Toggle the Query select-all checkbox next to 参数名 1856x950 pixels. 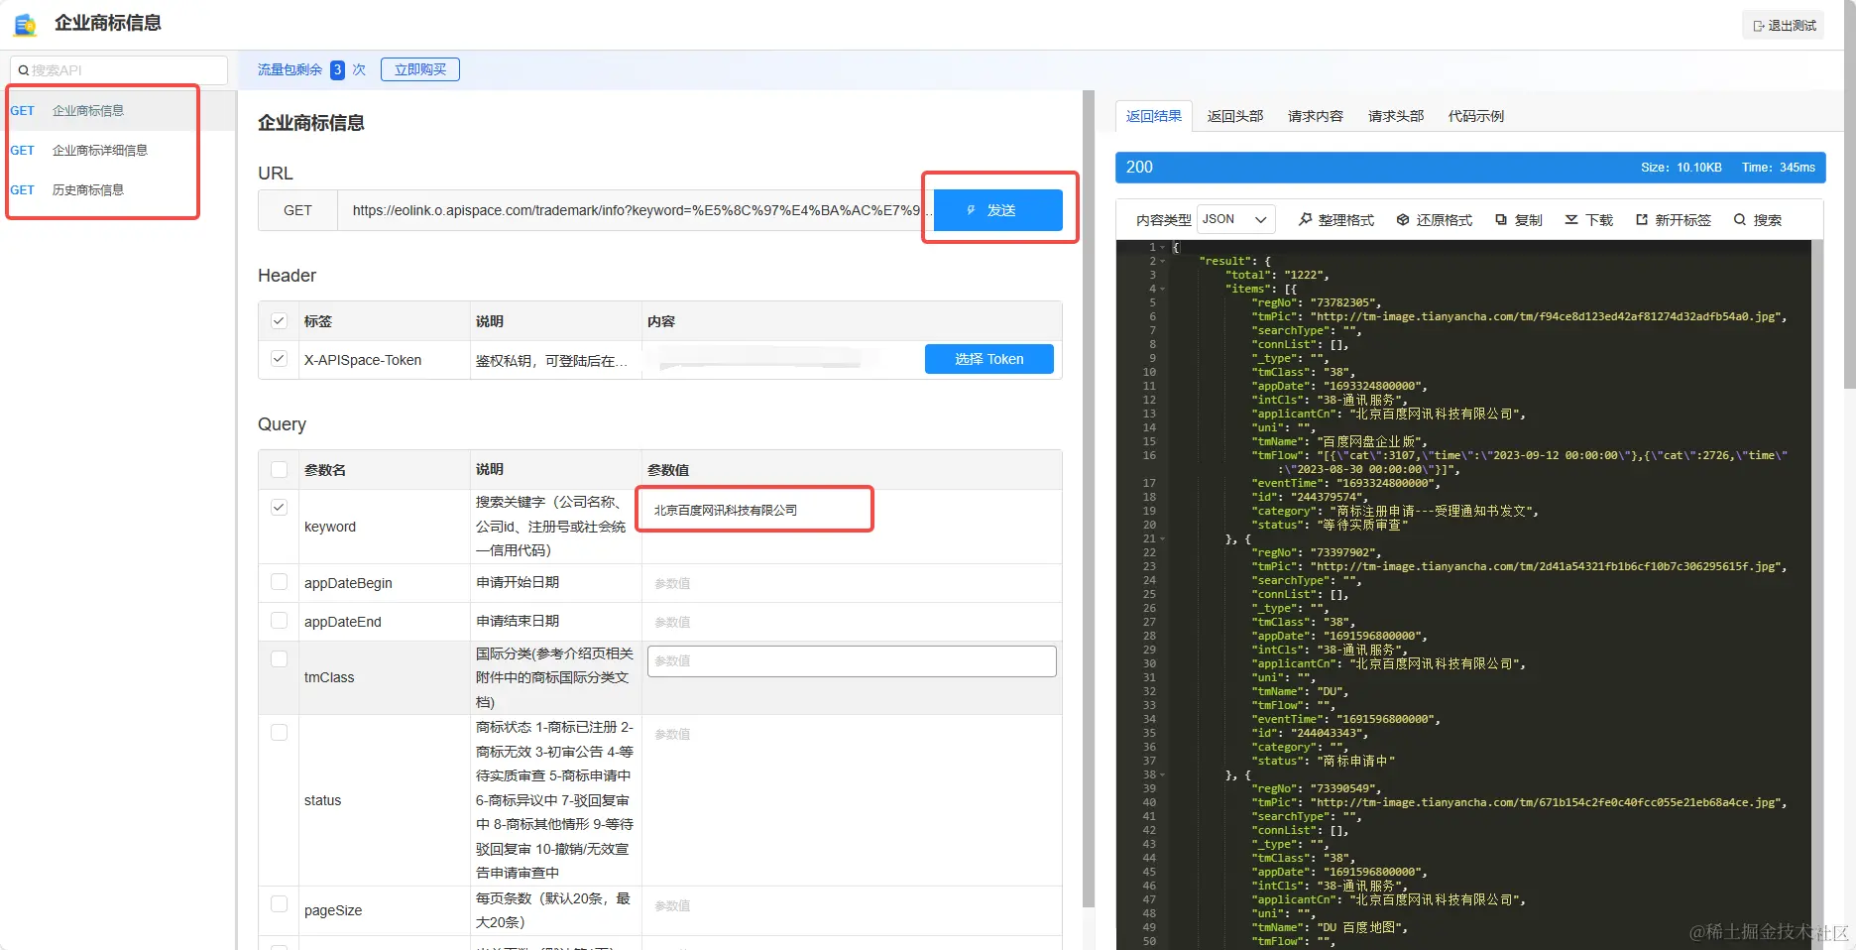[x=279, y=470]
